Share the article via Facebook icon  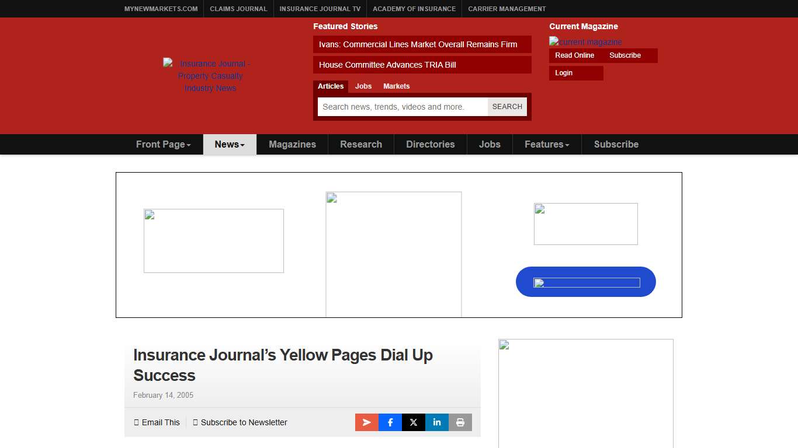coord(390,422)
